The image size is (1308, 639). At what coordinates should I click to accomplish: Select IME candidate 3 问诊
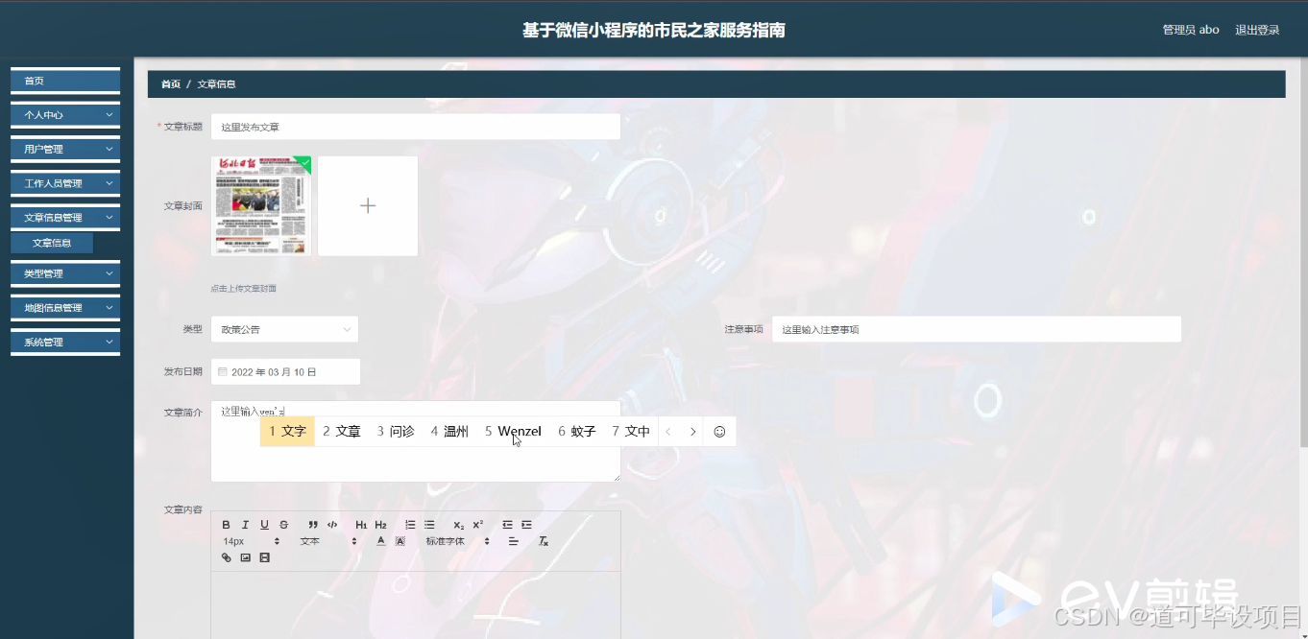[x=396, y=432]
